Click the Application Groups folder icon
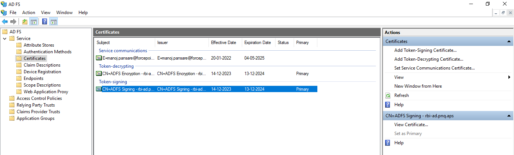Viewport: 514px width, 155px height. (12, 118)
